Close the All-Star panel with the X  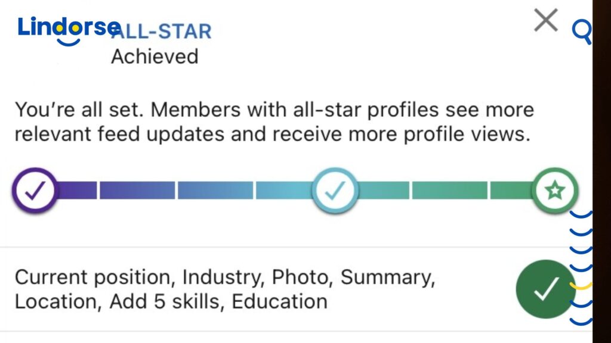pyautogui.click(x=545, y=21)
